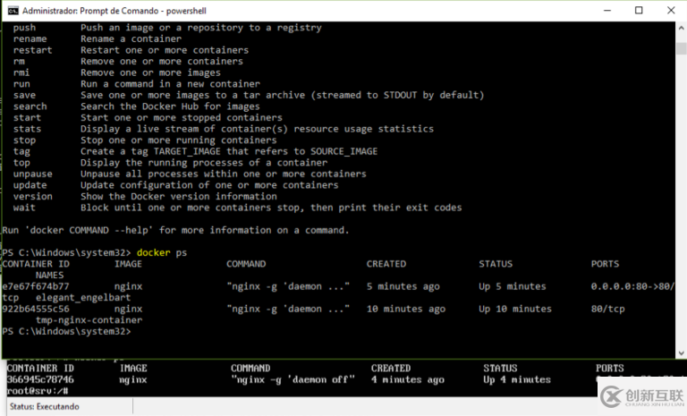Click the name tmp-nginx-container
Screen dimensions: 687x416
[x=89, y=320]
